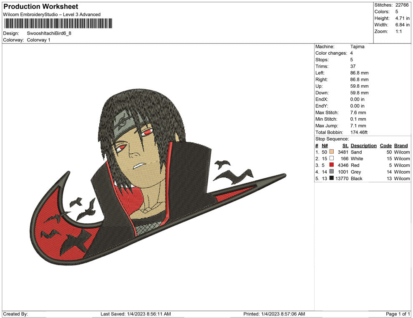Click the 'Production Worksheet' title

(x=41, y=6)
